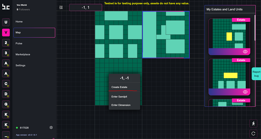Collapse sidebar with the menu-fold icon
The image size is (261, 139).
pos(61,7)
